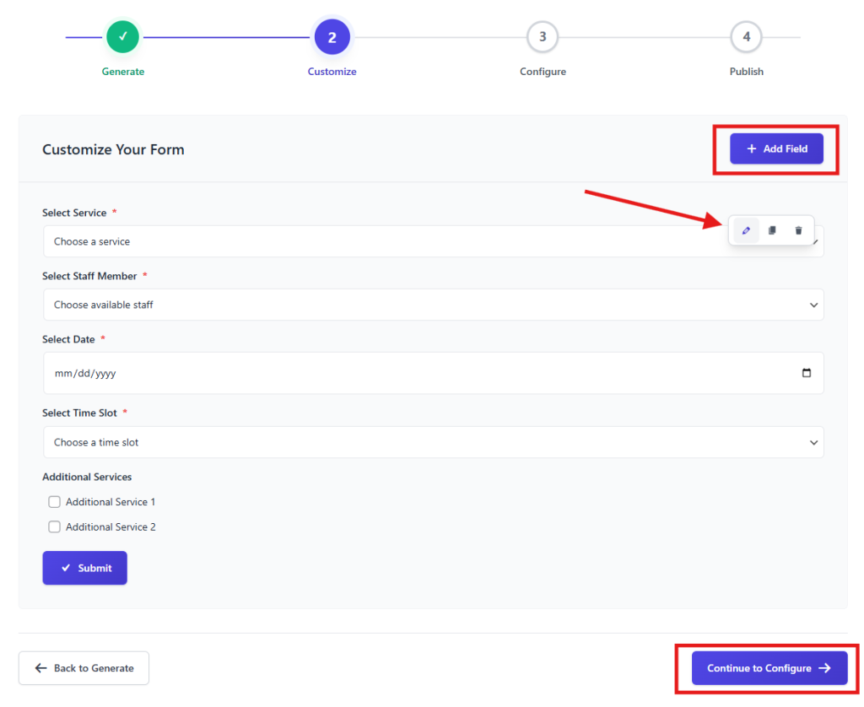Click the green checkmark on the Generate step
This screenshot has height=707, width=864.
click(x=122, y=36)
